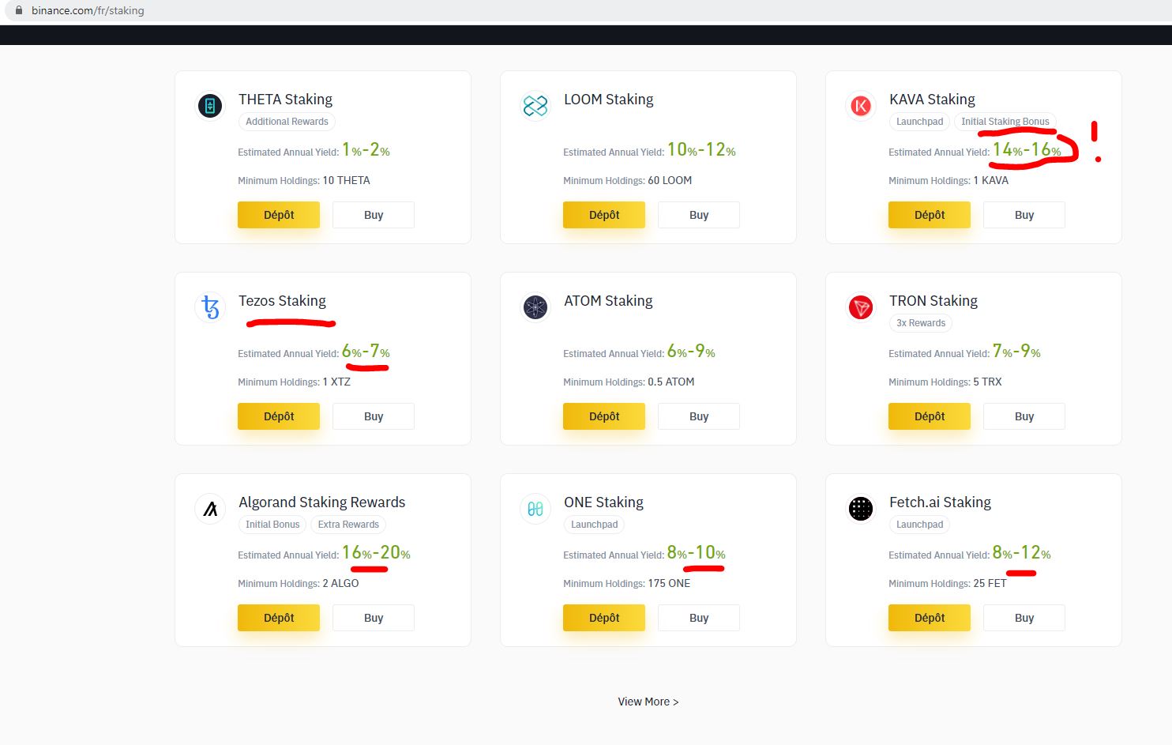
Task: Click the 1%-2% yield on THETA
Action: pos(366,150)
